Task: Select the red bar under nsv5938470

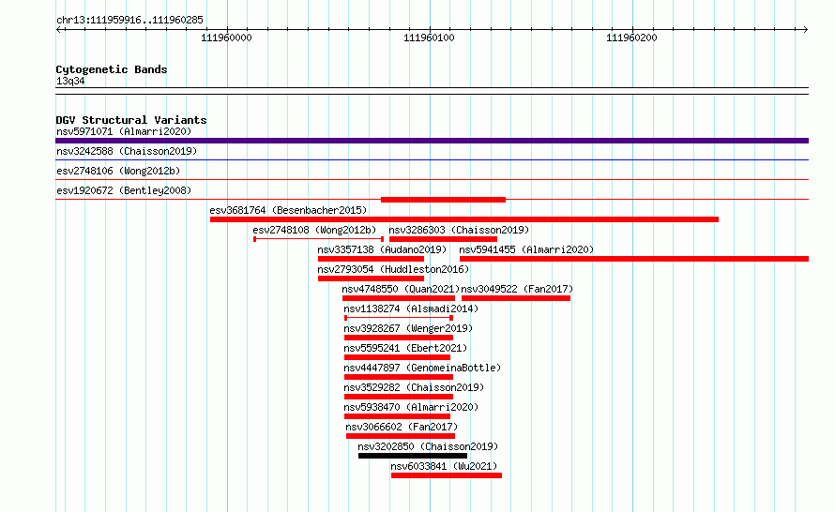Action: click(x=397, y=416)
